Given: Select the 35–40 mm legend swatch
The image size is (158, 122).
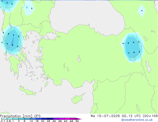Looking at the screenshot, I should [62, 119].
